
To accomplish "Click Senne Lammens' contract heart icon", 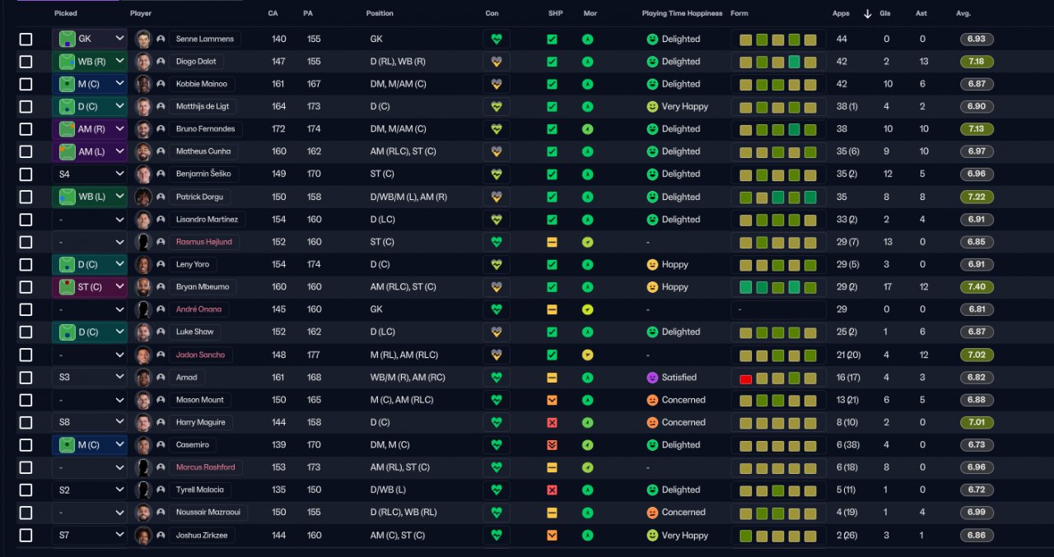I will 496,39.
